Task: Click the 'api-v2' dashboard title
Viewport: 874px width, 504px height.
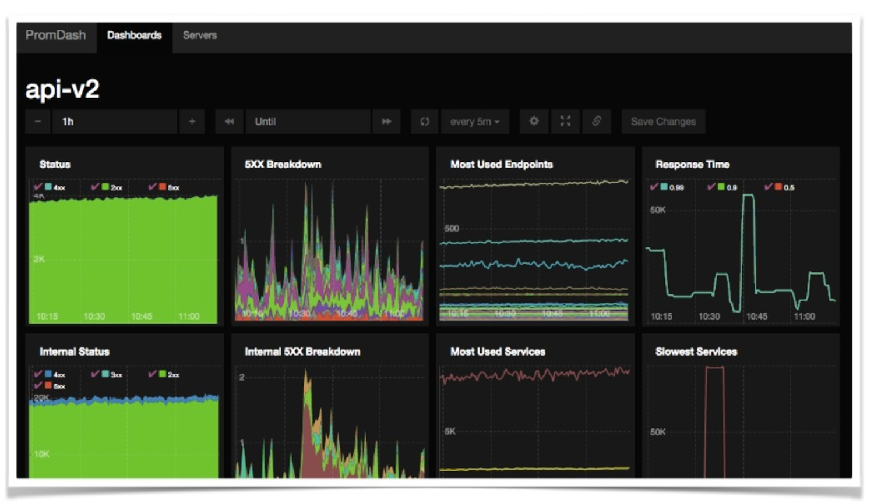Action: (62, 89)
